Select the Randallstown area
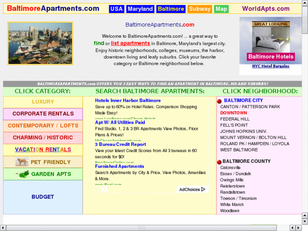308x231 pixels. click(x=233, y=192)
